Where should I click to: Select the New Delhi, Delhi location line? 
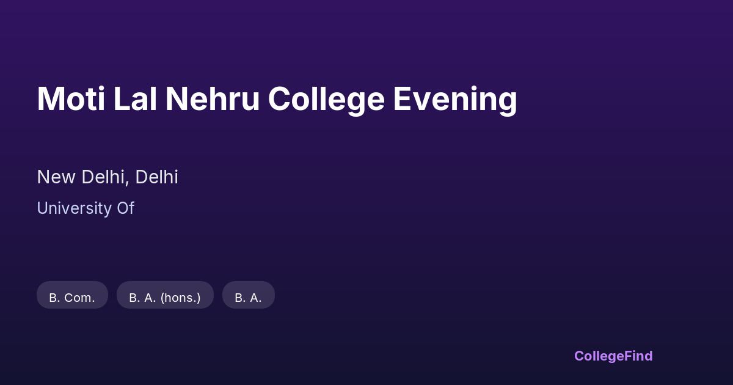(108, 177)
